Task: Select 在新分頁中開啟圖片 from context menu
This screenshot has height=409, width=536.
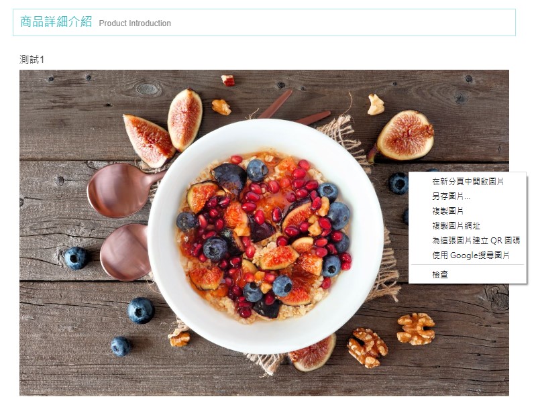Action: [468, 182]
